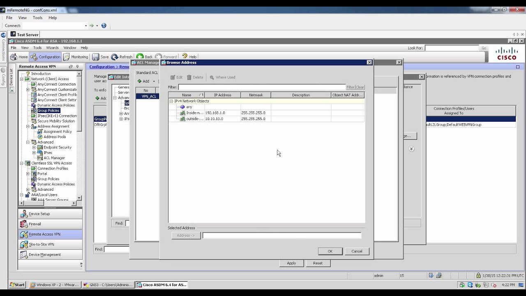The width and height of the screenshot is (526, 296).
Task: Click the Save floppy disk icon
Action: tap(95, 57)
